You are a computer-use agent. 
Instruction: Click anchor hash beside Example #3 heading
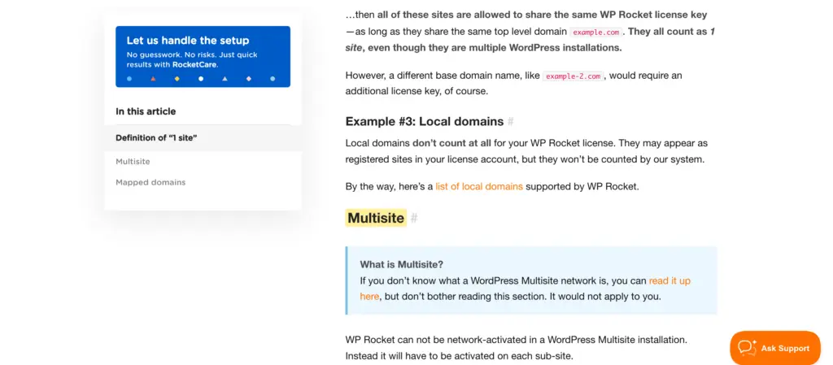(x=511, y=121)
